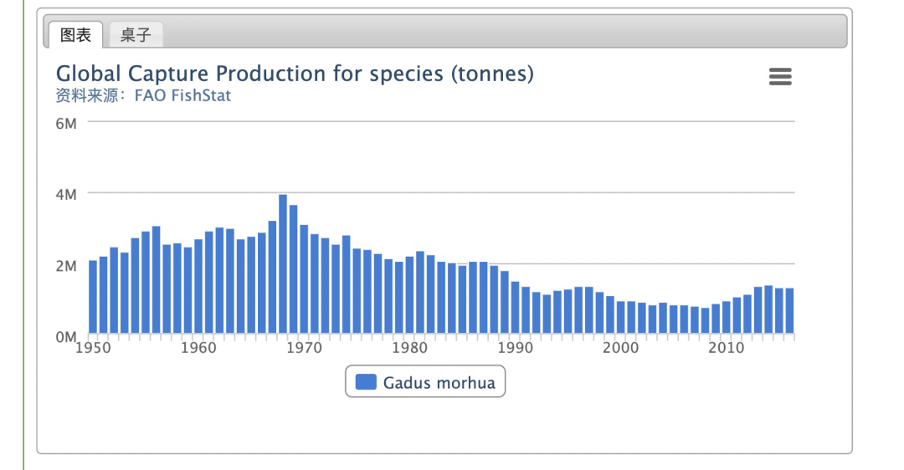Click the 1970 x-axis label

click(x=304, y=348)
